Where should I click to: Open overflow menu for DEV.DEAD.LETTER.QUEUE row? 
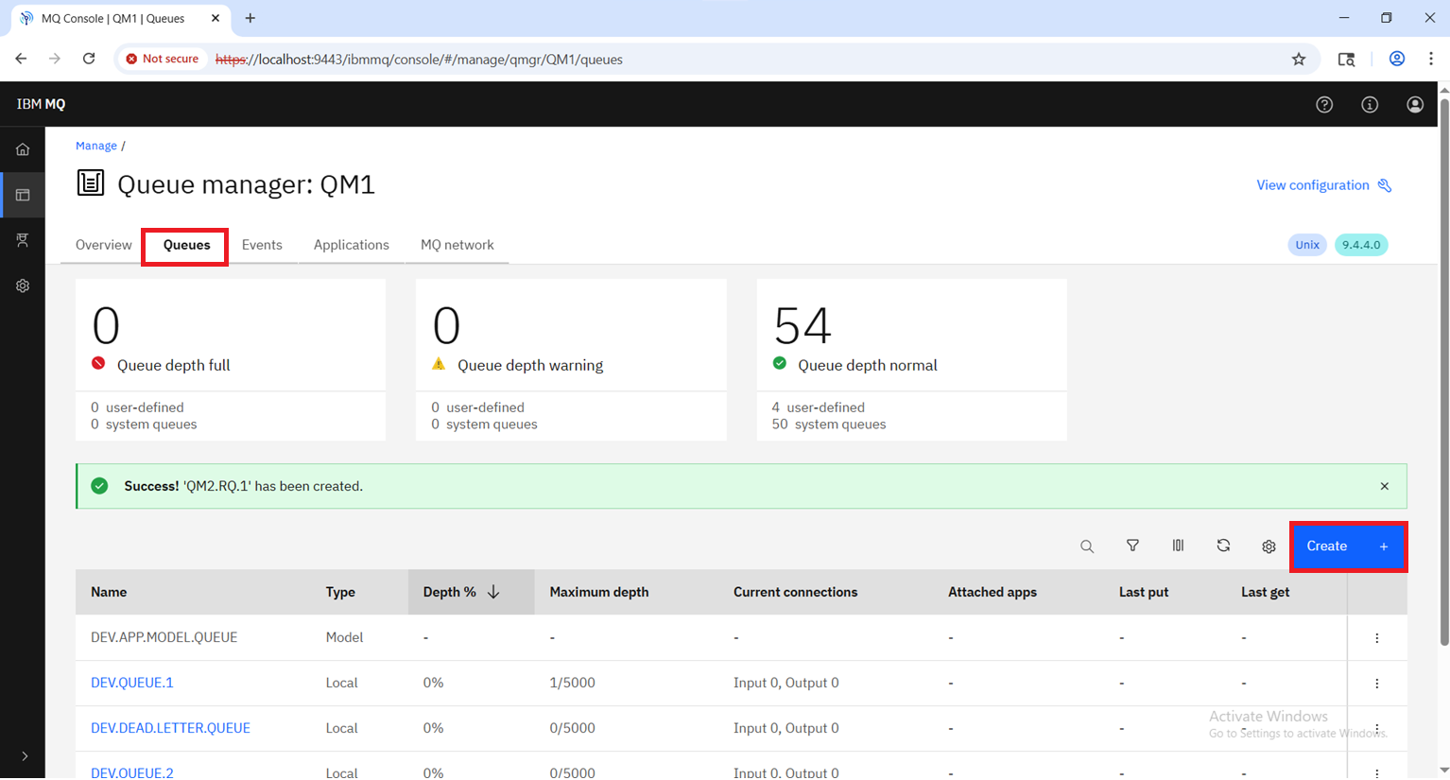tap(1377, 729)
